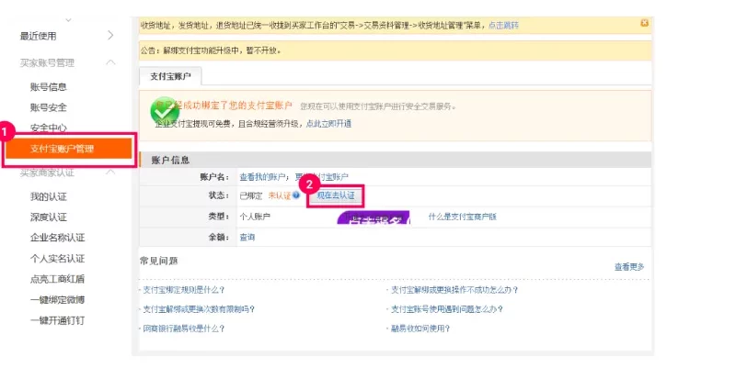Open 点亮工商红盾 in the sidebar
Viewport: 736px width, 379px height.
coord(57,279)
